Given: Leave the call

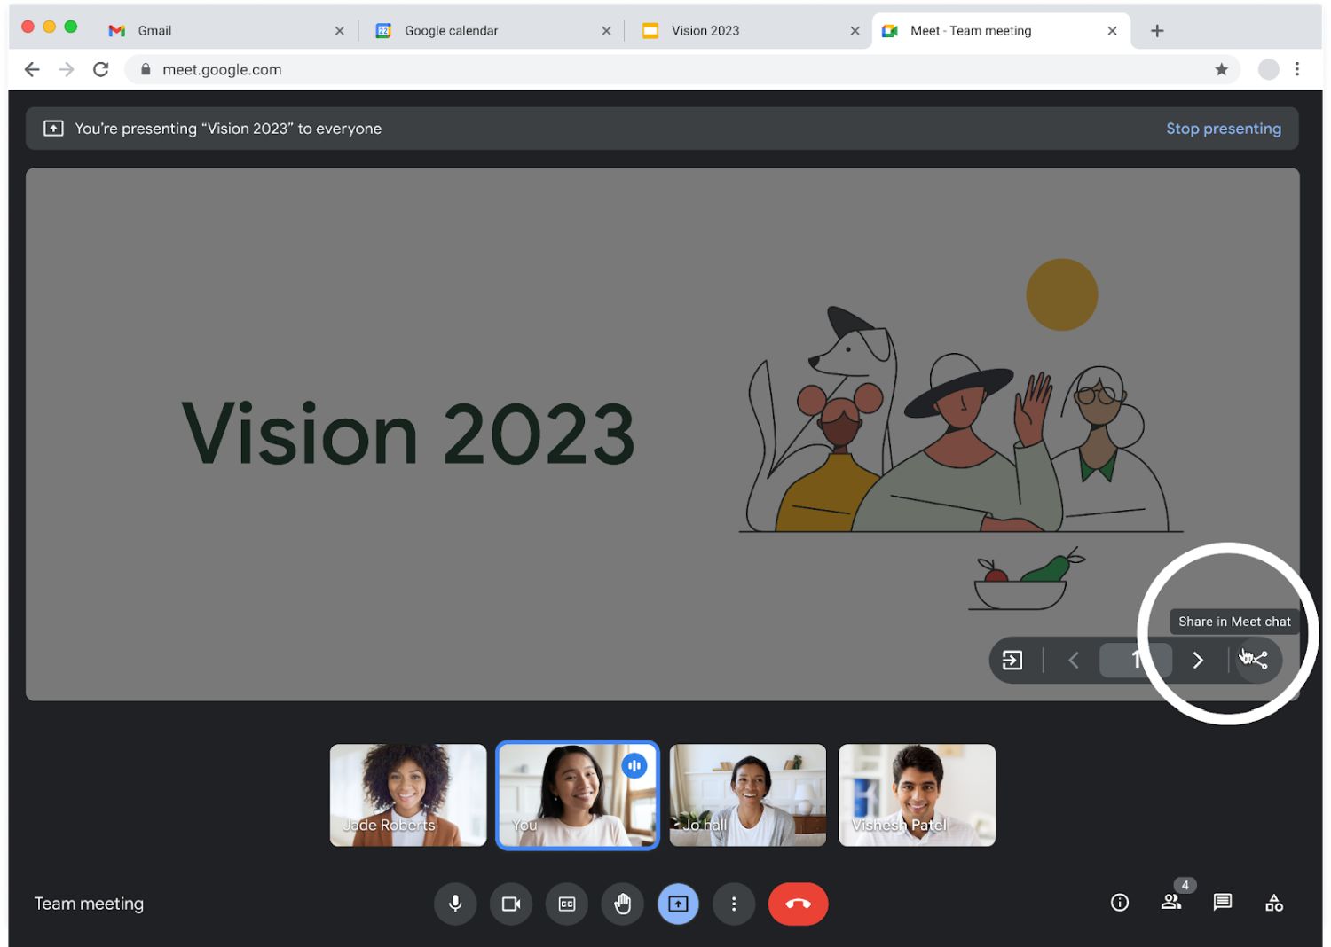Looking at the screenshot, I should click(x=798, y=904).
